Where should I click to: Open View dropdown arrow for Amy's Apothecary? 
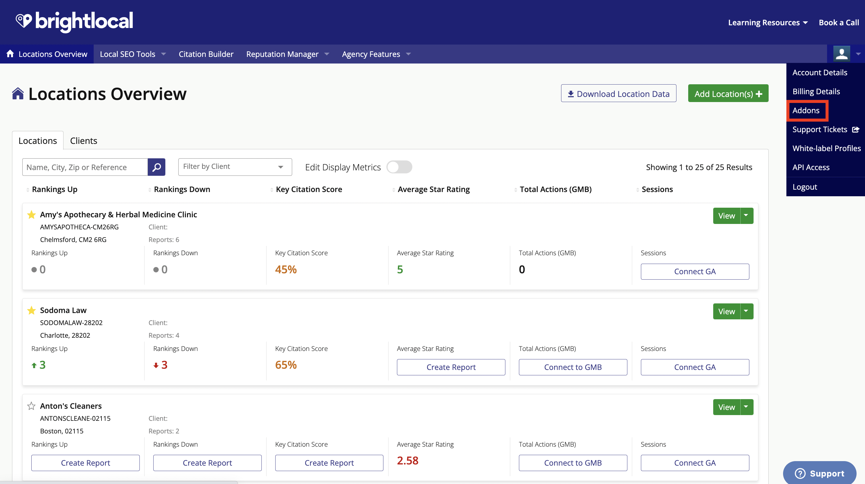(x=747, y=216)
